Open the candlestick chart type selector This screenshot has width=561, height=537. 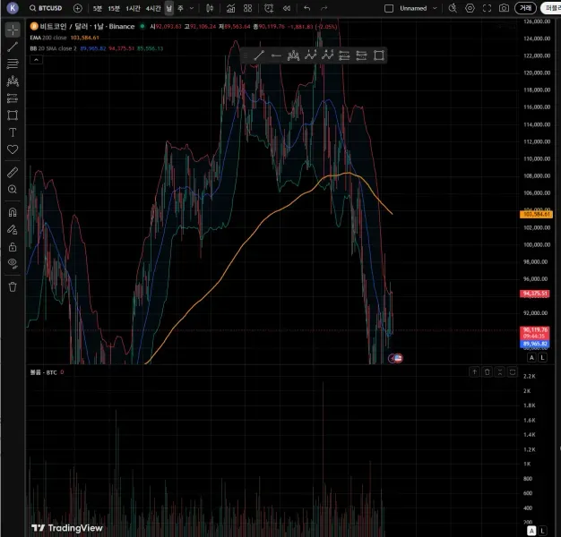(x=210, y=8)
